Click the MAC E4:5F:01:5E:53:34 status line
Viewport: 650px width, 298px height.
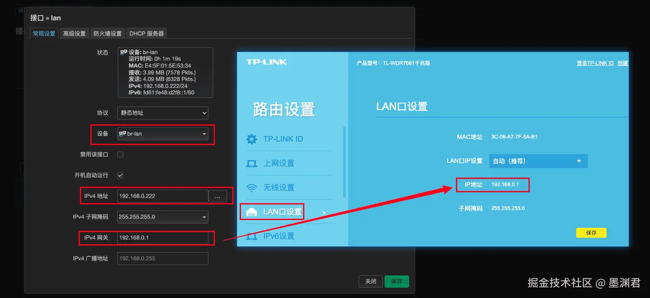[x=160, y=66]
